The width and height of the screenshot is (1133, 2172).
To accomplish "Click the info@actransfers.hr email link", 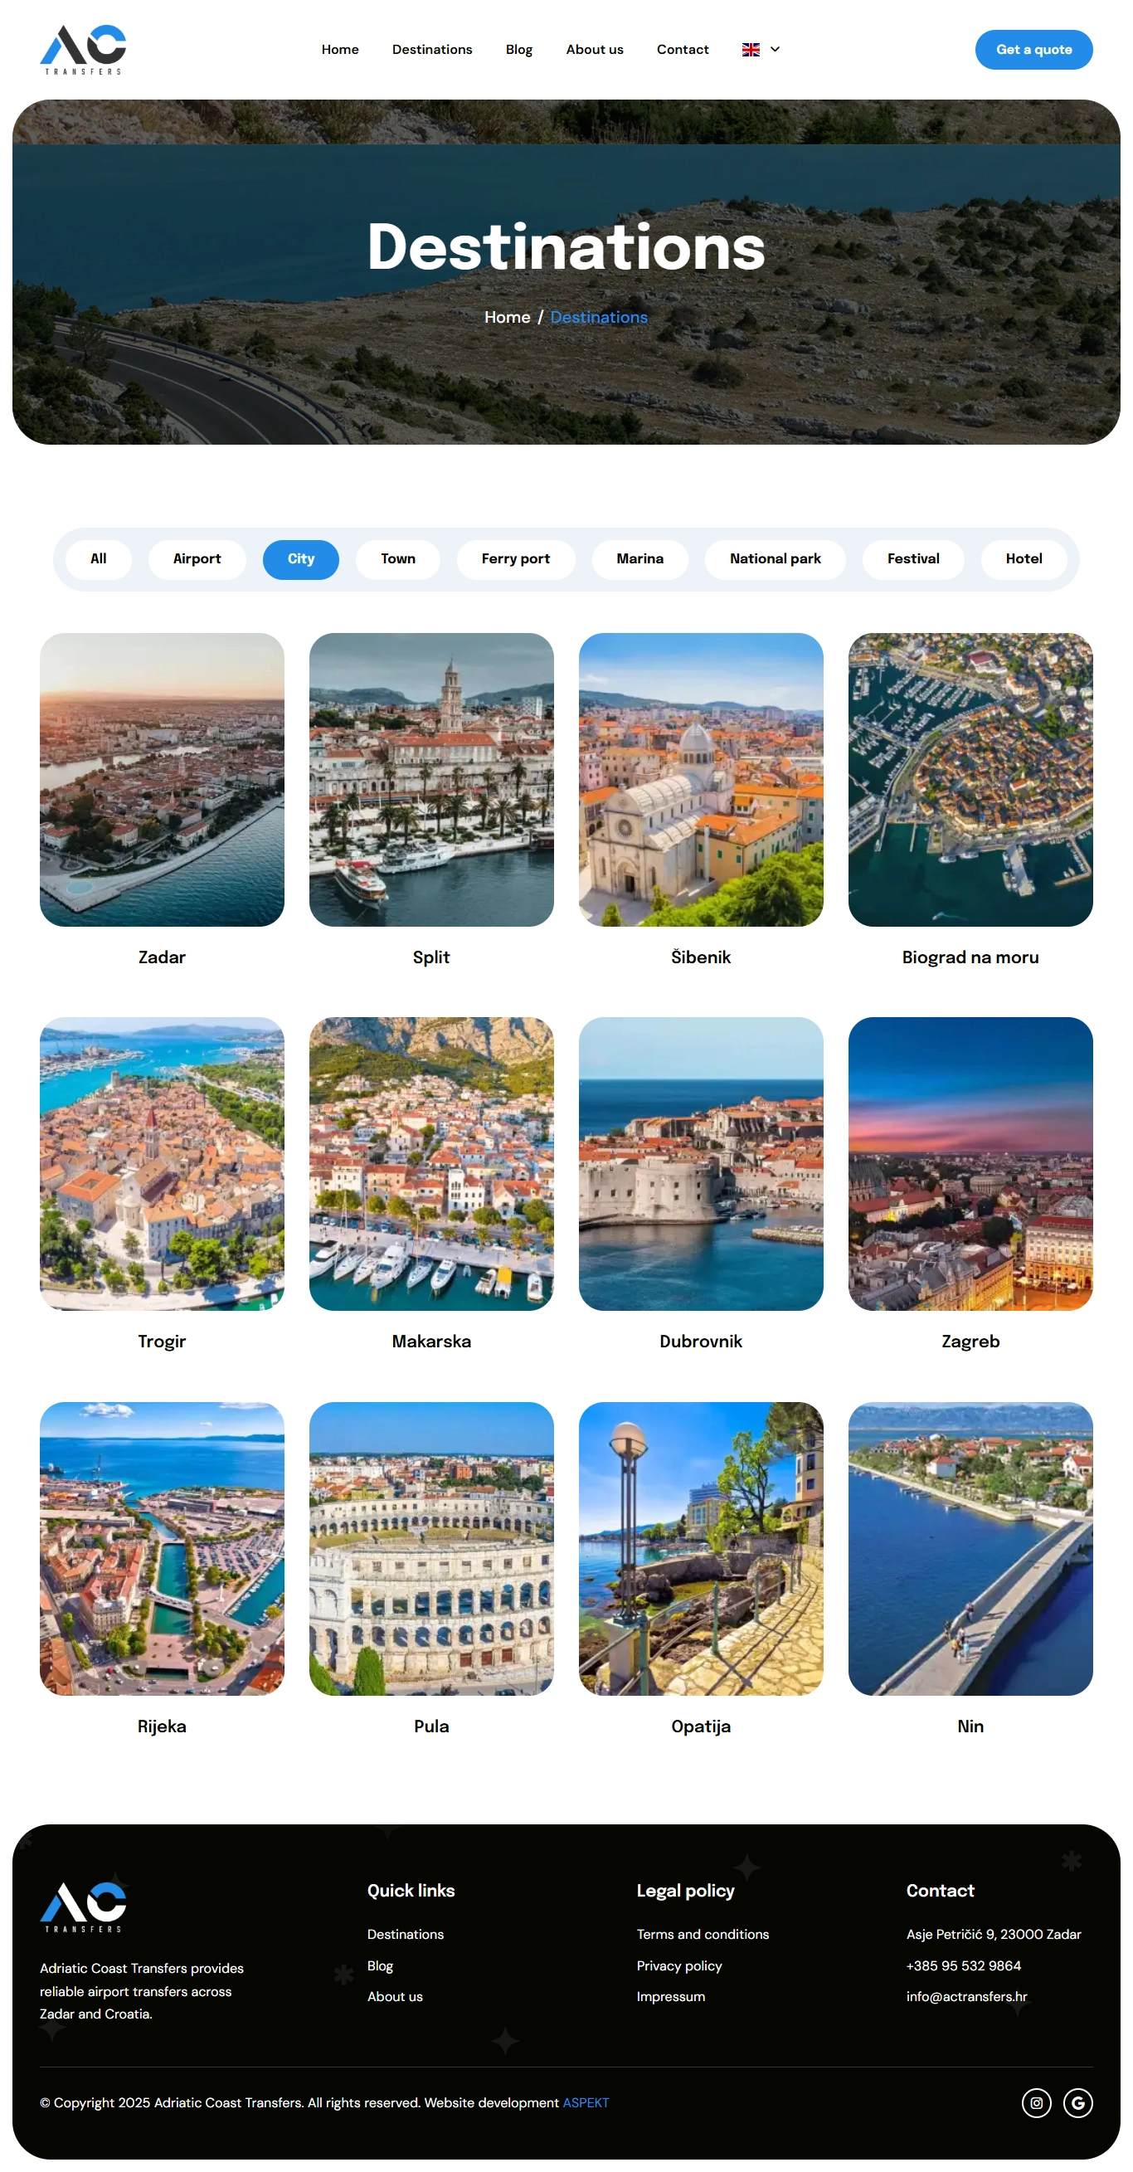I will [966, 1996].
